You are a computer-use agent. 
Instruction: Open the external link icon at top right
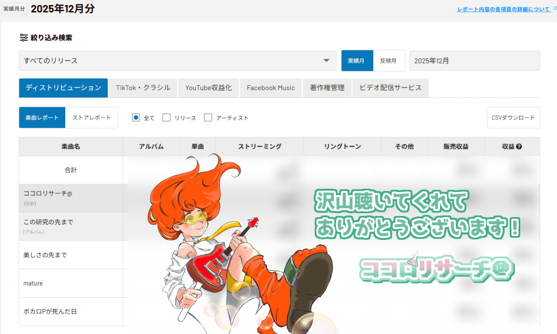pyautogui.click(x=554, y=9)
